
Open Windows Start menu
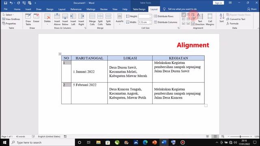click(x=4, y=142)
